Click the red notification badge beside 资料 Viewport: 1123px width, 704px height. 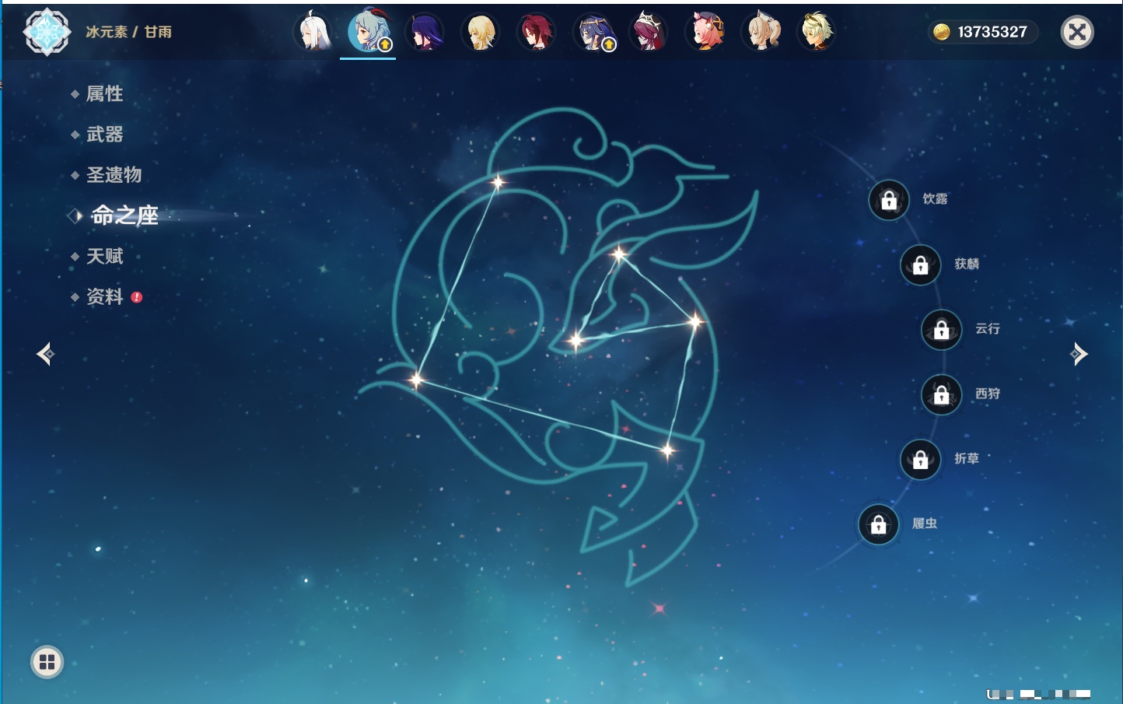(137, 297)
